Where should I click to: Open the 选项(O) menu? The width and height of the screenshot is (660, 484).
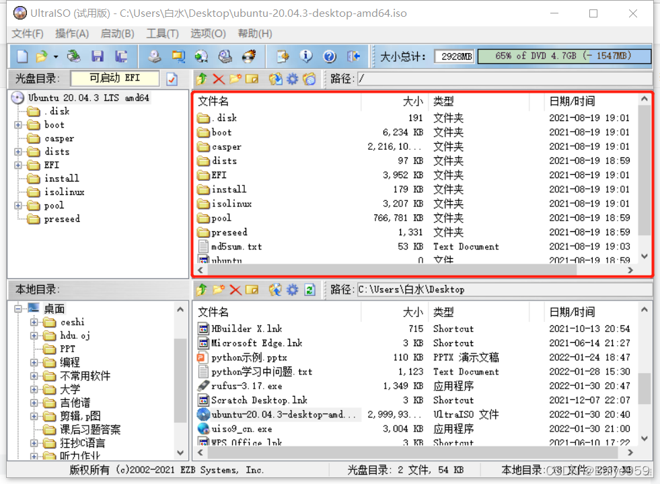pyautogui.click(x=208, y=34)
